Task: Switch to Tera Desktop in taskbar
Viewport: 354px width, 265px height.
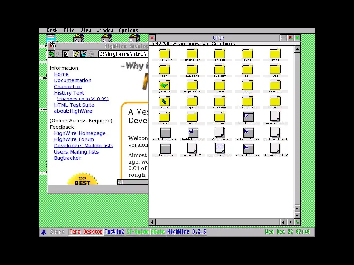Action: click(86, 232)
